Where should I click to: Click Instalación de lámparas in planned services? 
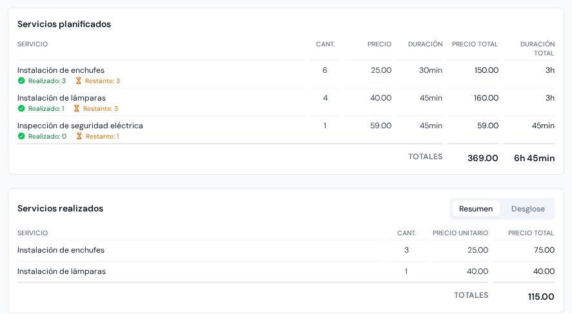pyautogui.click(x=62, y=98)
